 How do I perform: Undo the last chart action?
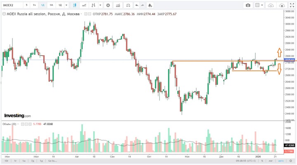tap(137, 5)
